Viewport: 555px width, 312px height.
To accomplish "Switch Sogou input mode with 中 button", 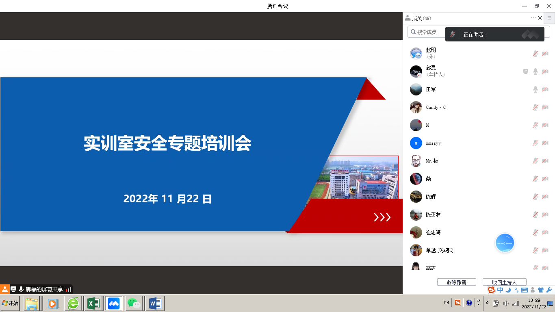I will click(500, 290).
